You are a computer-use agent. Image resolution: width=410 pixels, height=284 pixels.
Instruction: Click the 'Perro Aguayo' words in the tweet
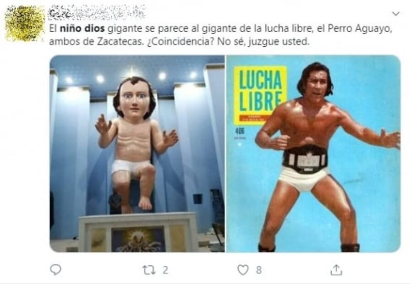[360, 28]
